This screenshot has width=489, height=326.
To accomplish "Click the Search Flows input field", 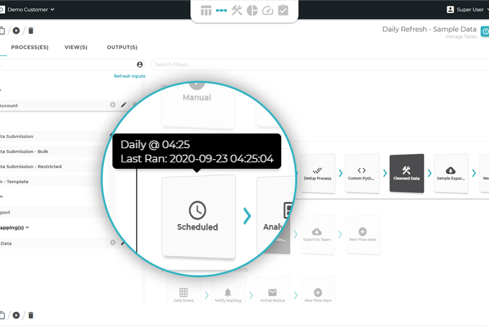I will pos(257,64).
